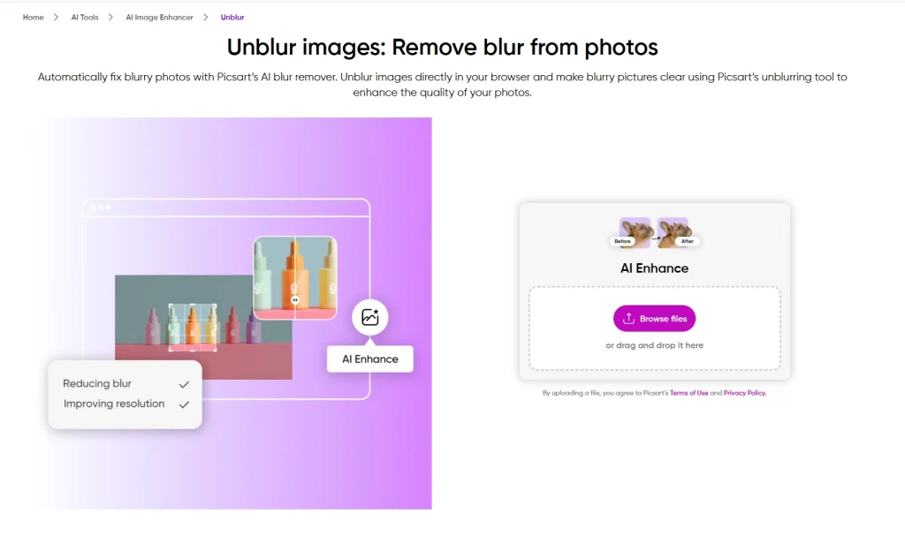Screen dimensions: 905x543
Task: Click the Before dog thumbnail
Action: click(x=634, y=233)
